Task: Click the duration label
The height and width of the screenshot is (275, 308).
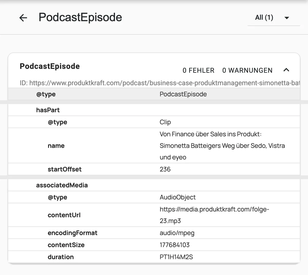Action: tap(61, 257)
